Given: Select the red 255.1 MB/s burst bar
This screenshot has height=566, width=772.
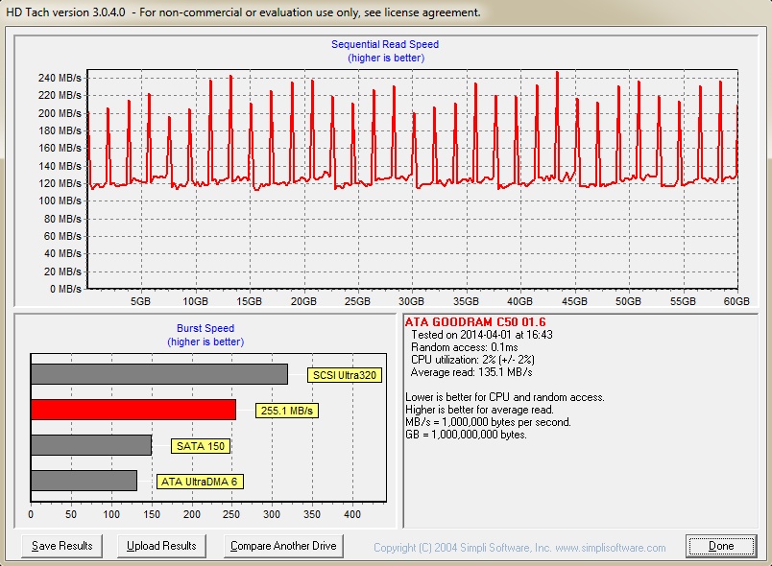Looking at the screenshot, I should click(133, 410).
